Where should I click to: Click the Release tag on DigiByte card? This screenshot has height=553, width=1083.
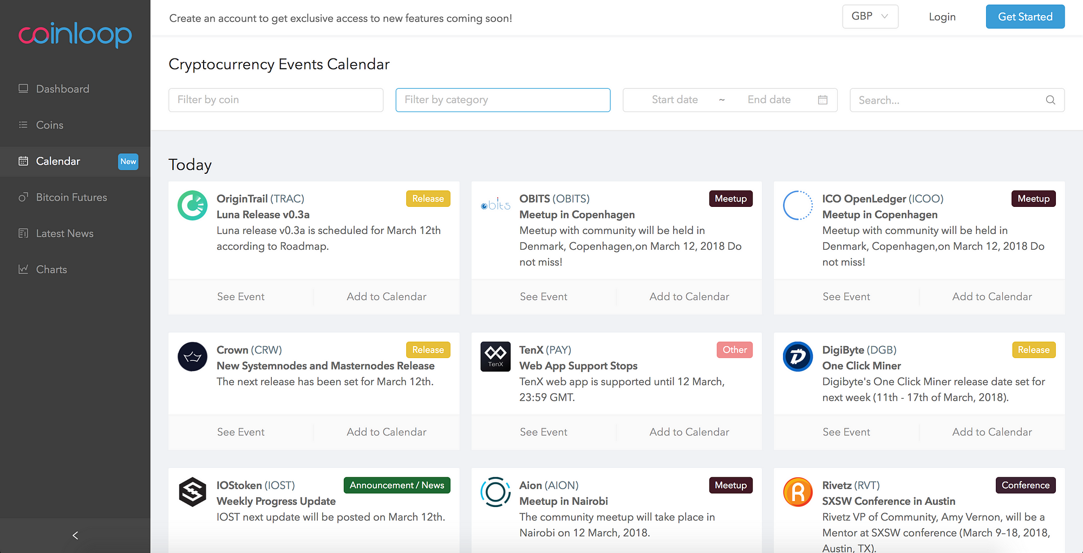click(x=1033, y=350)
